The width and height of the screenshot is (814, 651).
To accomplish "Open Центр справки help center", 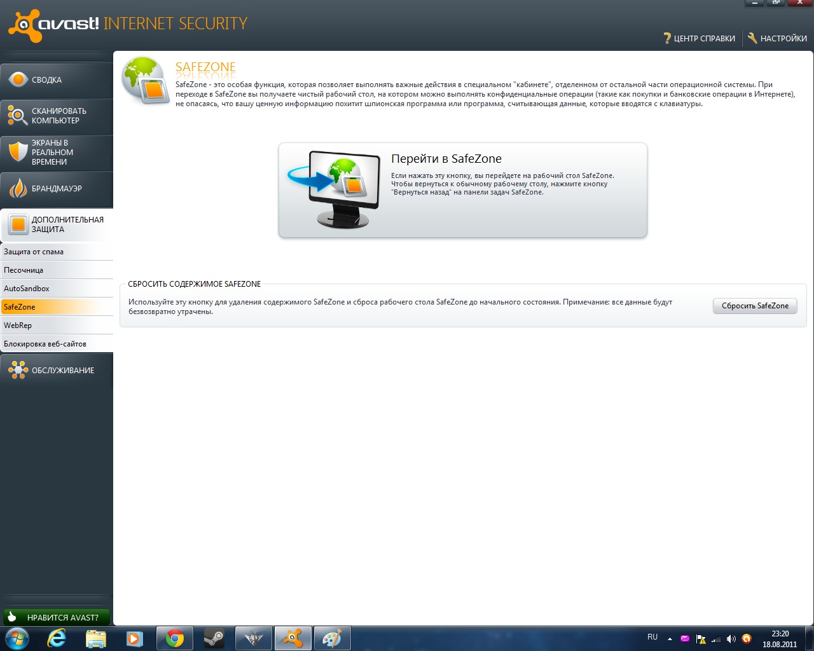I will 699,39.
